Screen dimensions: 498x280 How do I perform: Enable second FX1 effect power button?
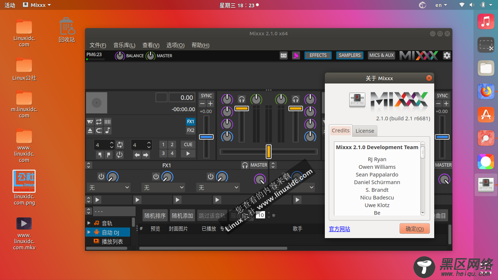tap(156, 177)
